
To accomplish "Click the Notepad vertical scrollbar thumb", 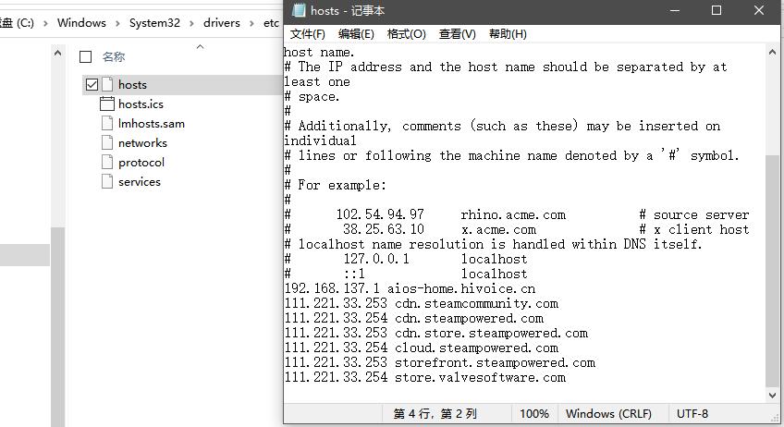I will click(x=772, y=271).
